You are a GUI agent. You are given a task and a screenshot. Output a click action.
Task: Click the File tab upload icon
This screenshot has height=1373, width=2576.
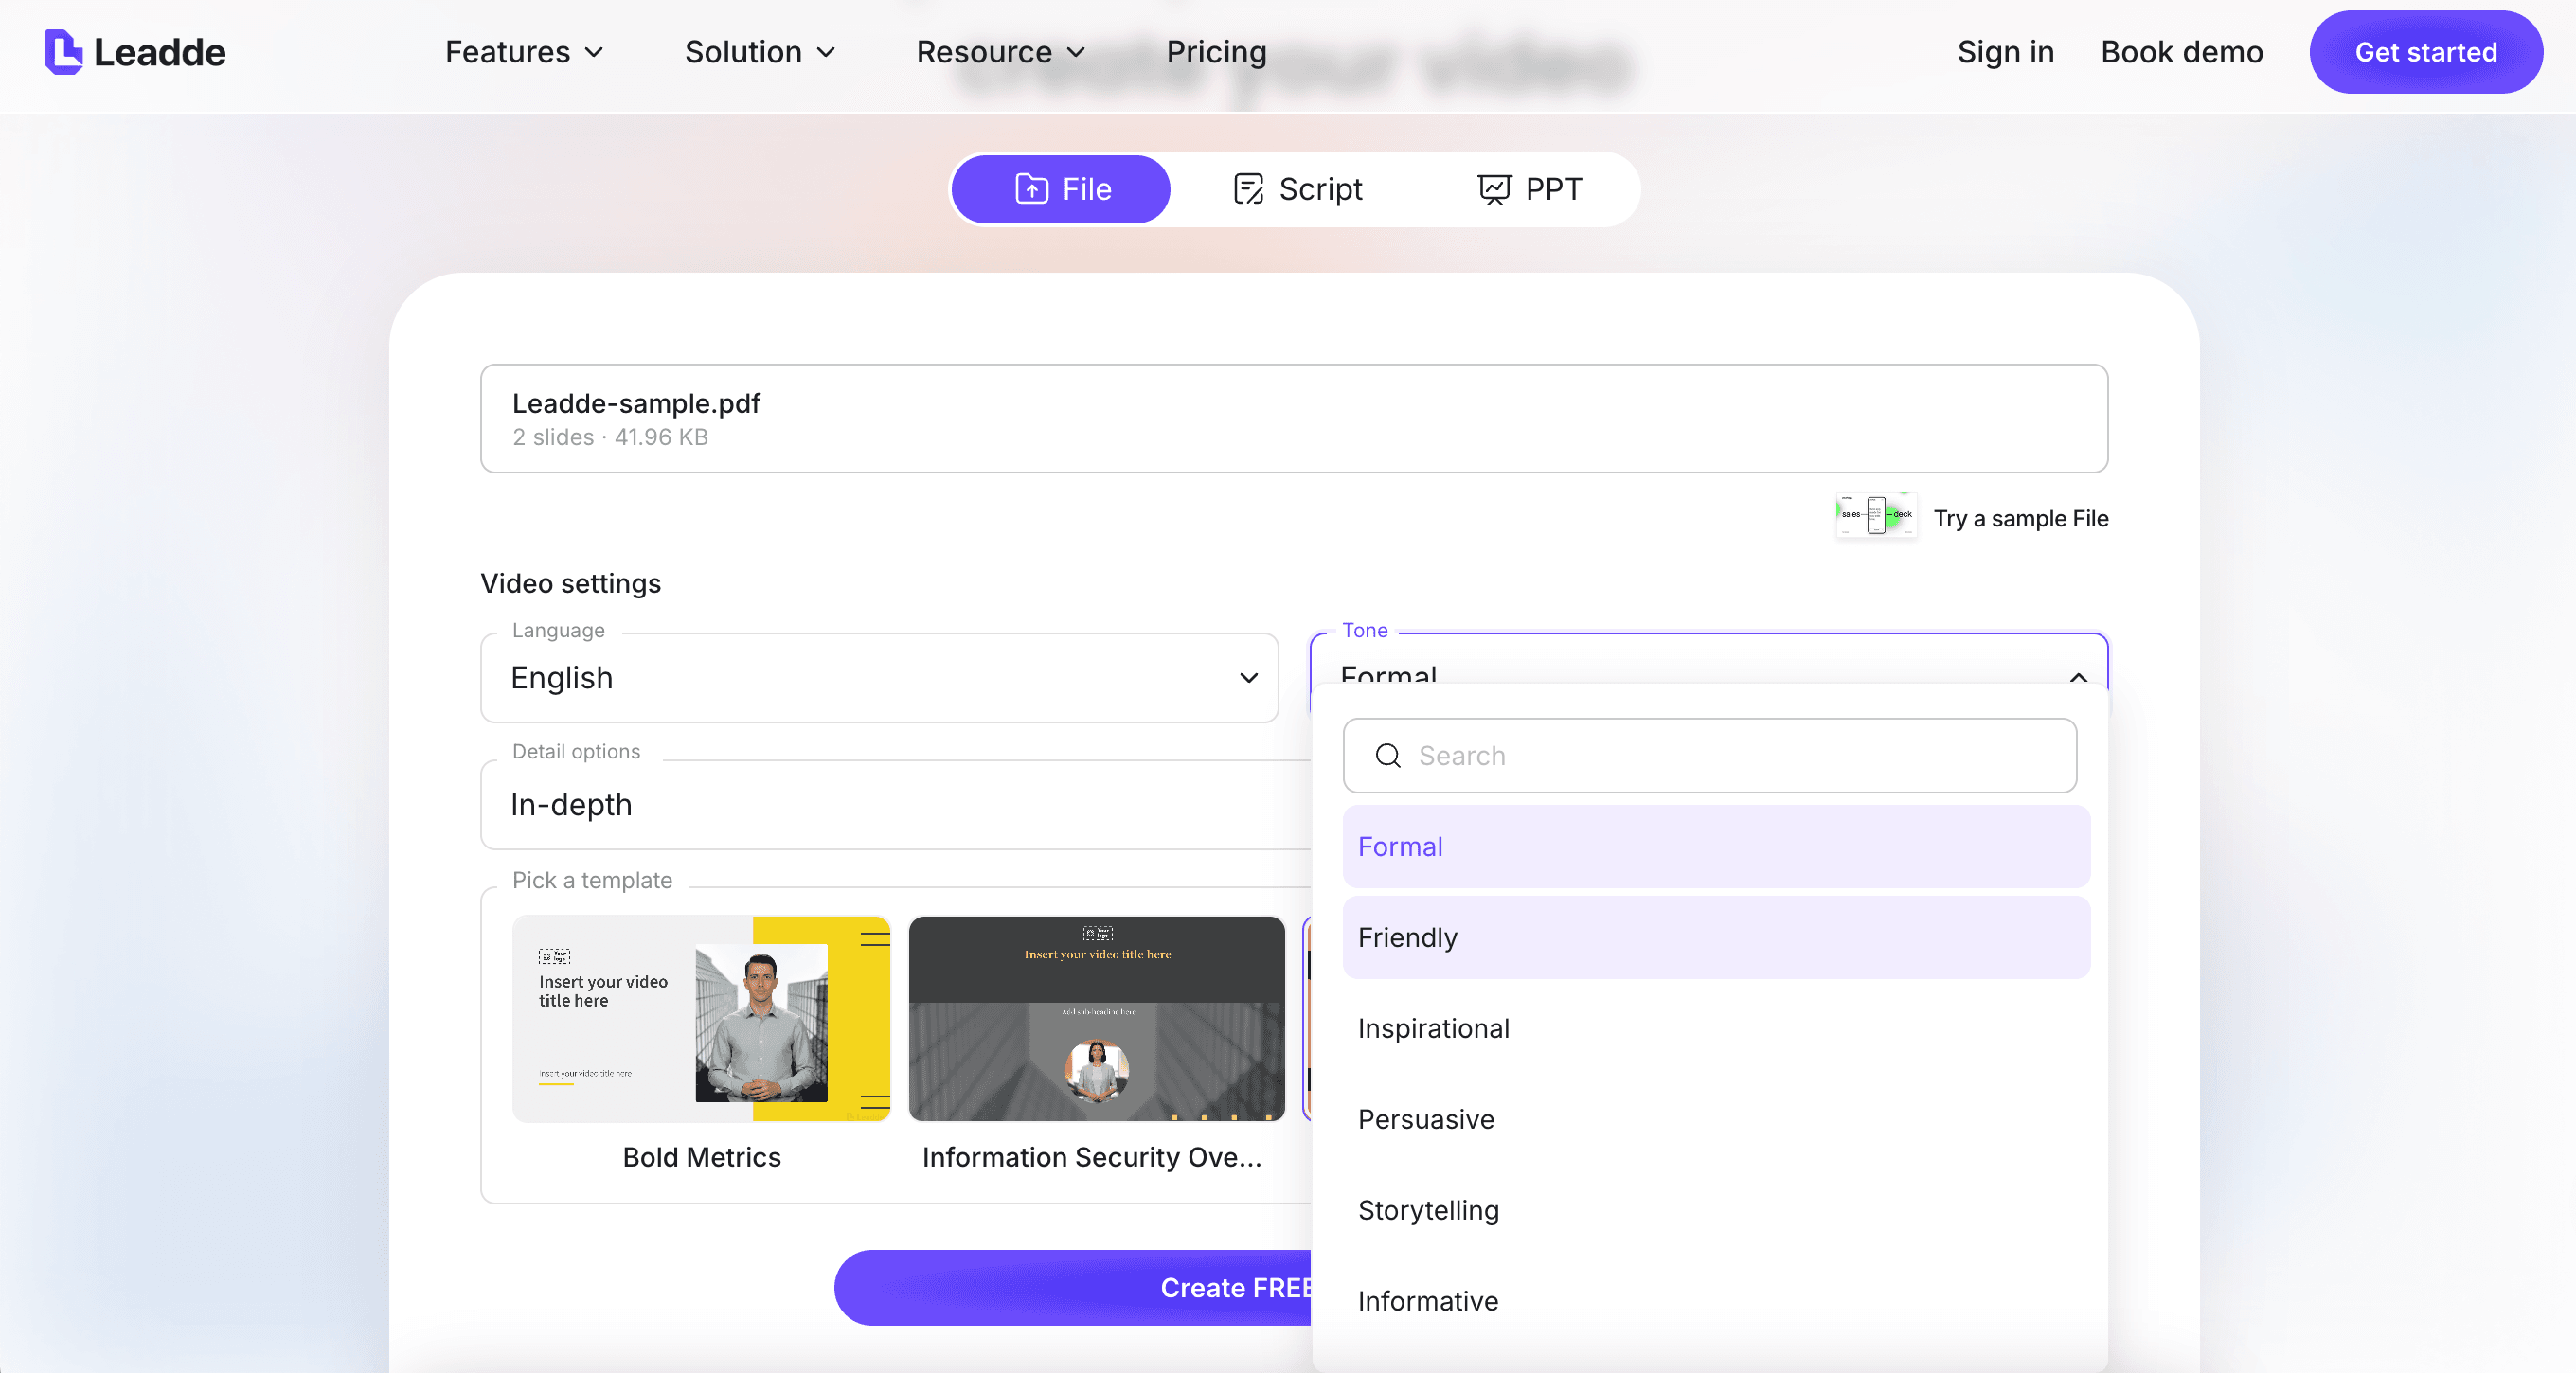coord(1031,189)
